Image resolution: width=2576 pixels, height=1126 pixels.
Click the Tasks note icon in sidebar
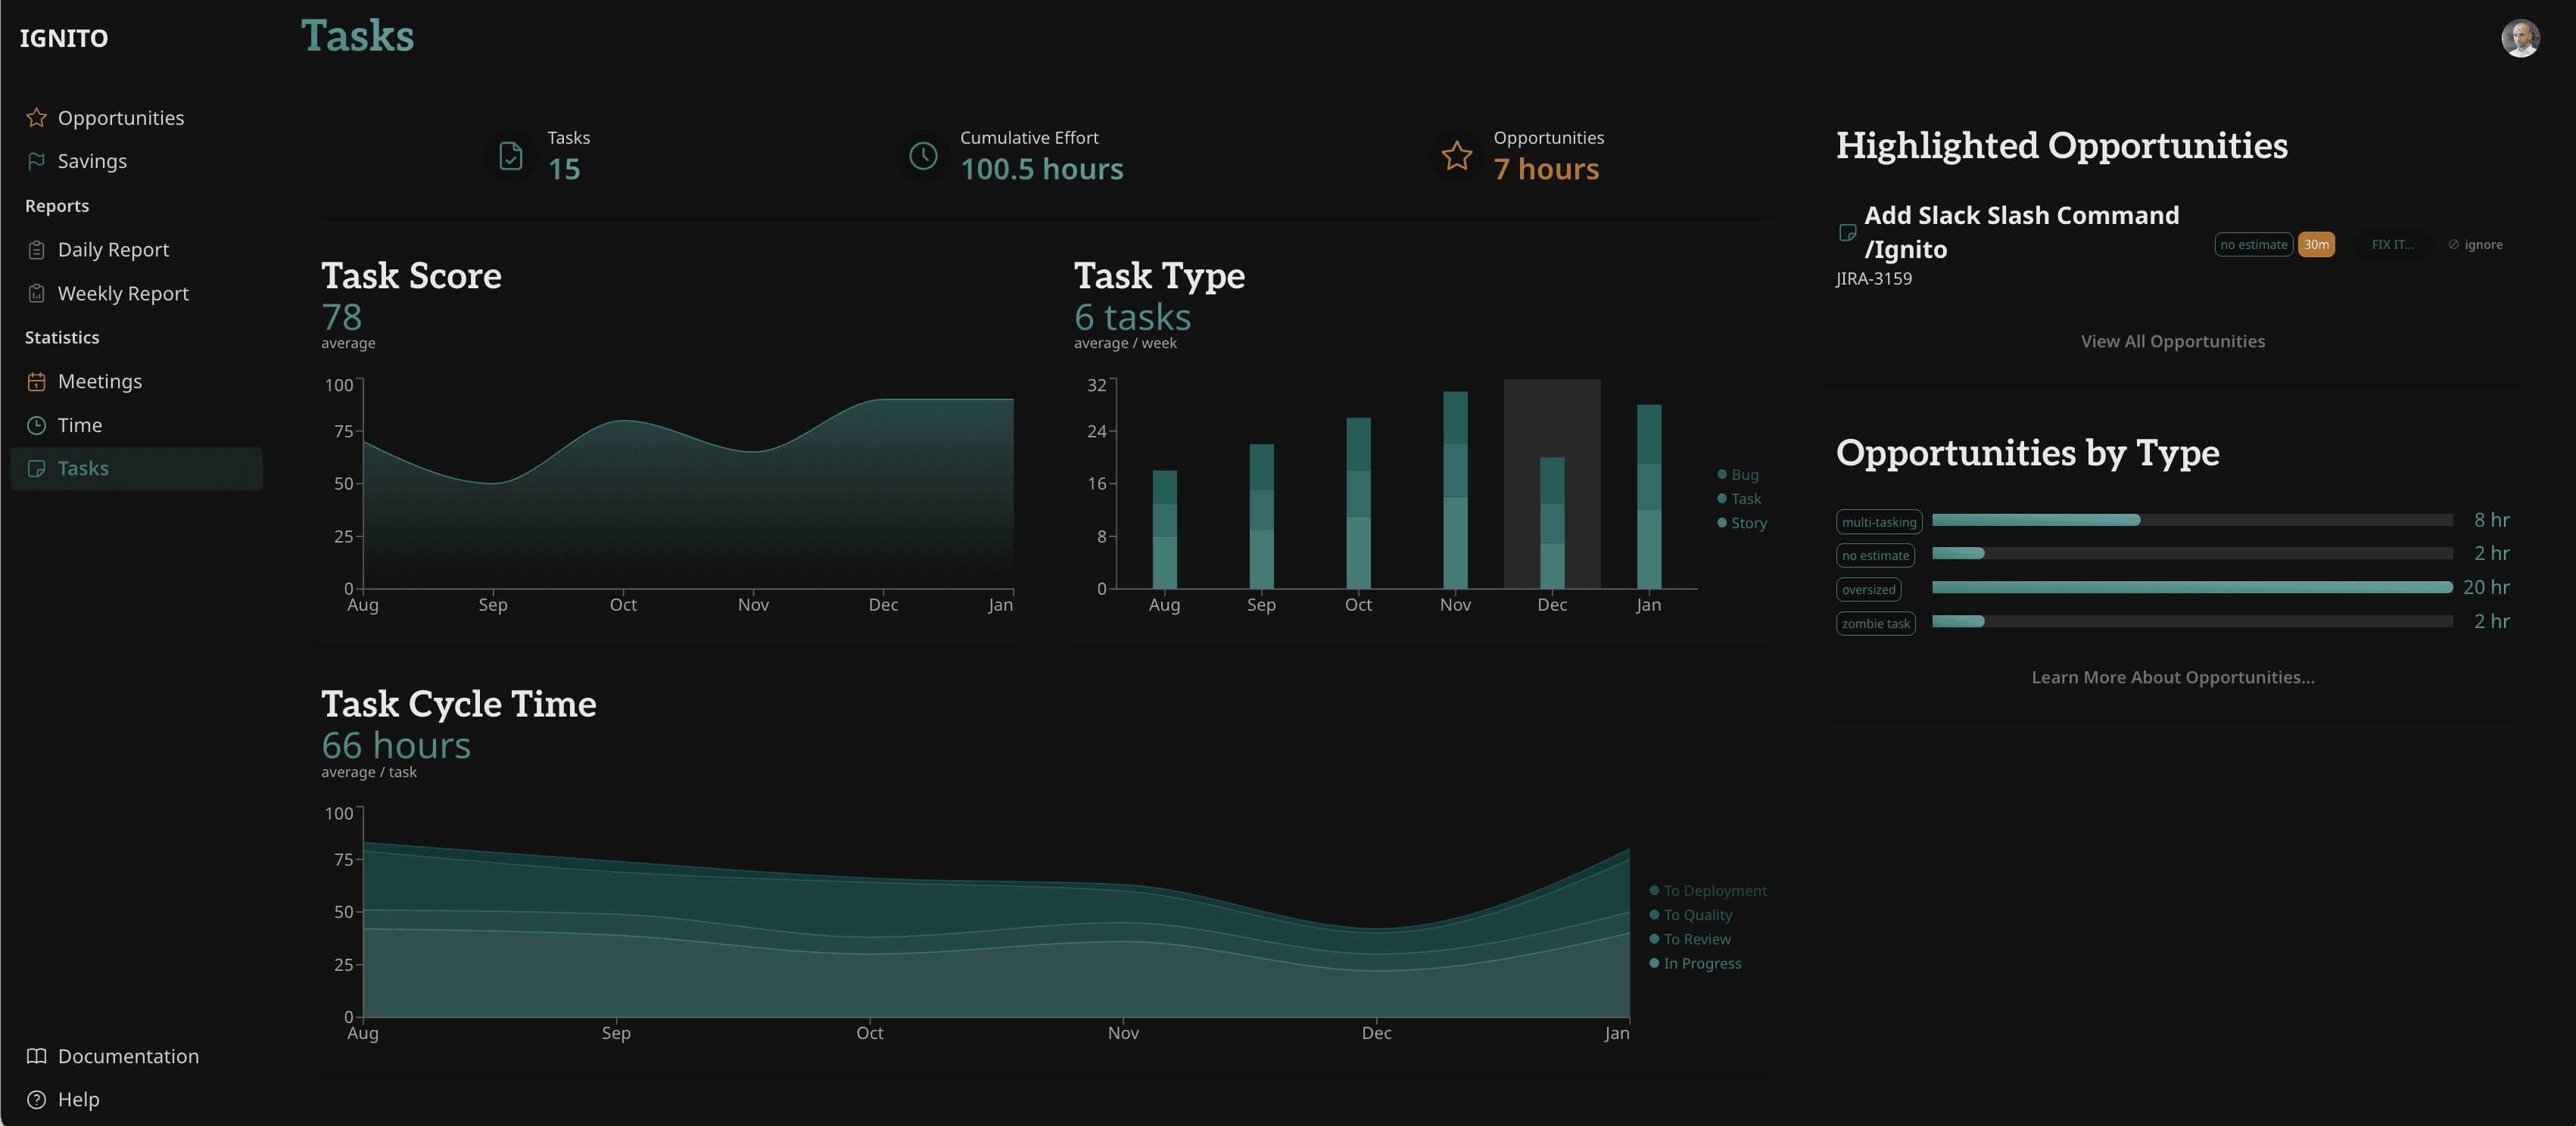(36, 468)
